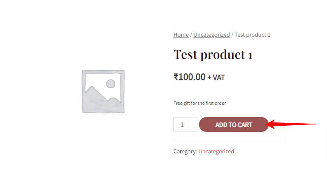Click the slash before 'Test product 1' breadcrumb
This screenshot has height=169, width=327.
tap(232, 35)
